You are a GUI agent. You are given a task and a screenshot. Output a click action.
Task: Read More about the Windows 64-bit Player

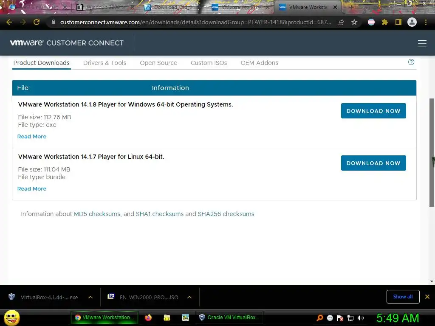[x=31, y=136]
